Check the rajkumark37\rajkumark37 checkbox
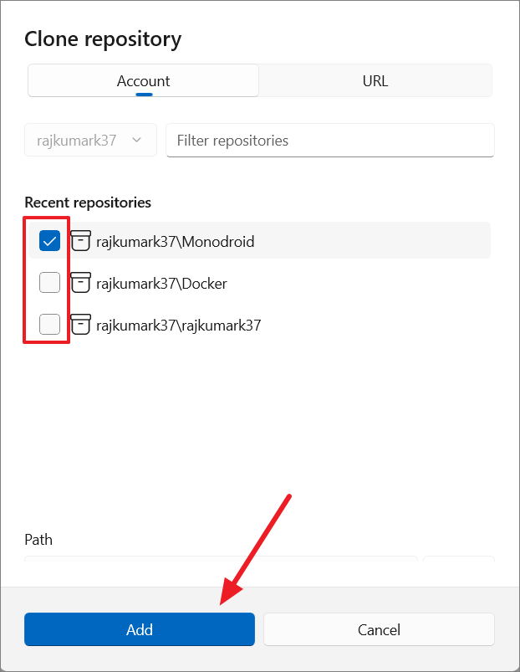Image resolution: width=520 pixels, height=672 pixels. tap(48, 324)
